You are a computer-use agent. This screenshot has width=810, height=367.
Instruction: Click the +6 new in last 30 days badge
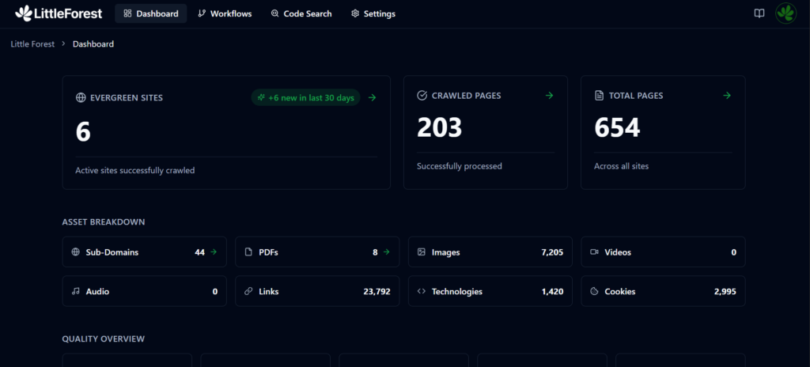pos(305,97)
